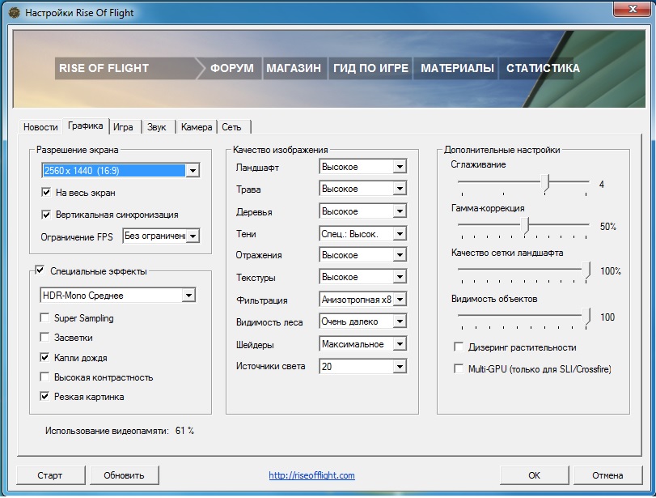Screen dimensions: 656x498
Task: Open ГИД ПО ИГРЕ banner link
Action: point(370,68)
